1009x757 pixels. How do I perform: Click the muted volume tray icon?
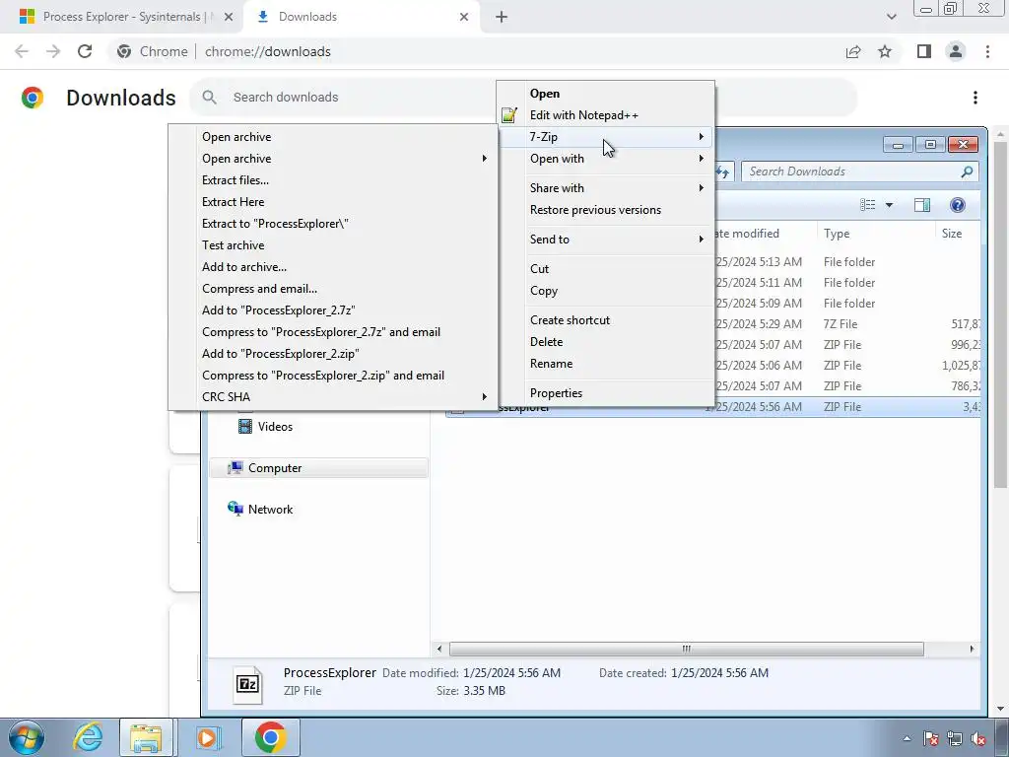pos(978,738)
